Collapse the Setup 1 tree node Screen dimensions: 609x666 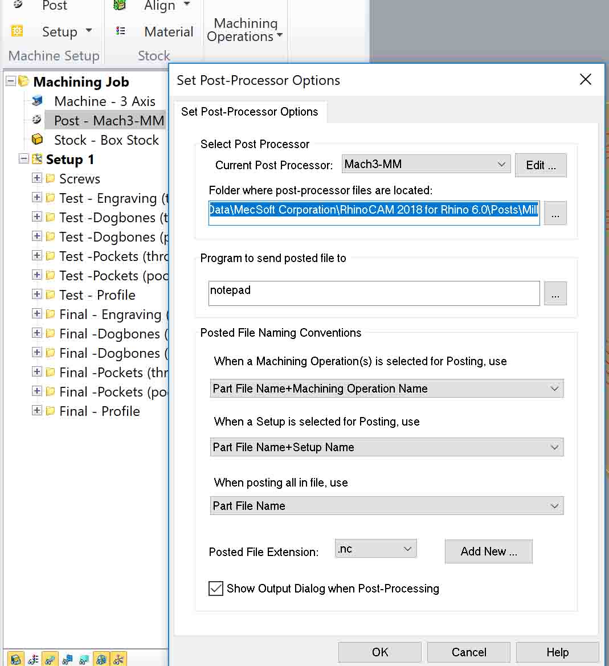[24, 159]
